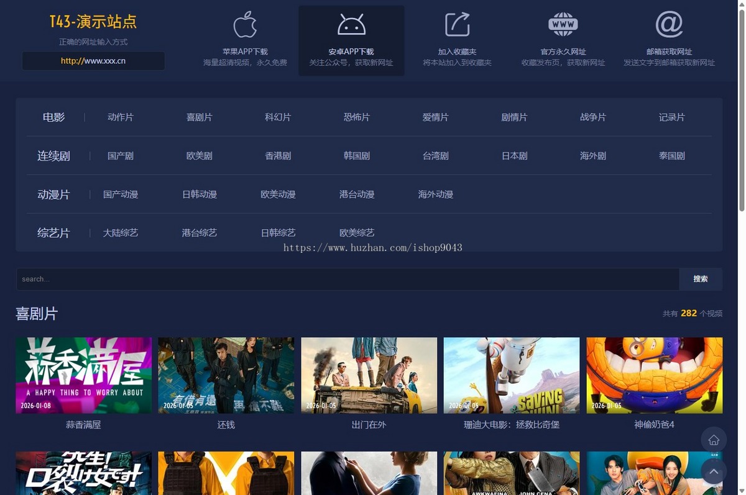Choose the 海外动漫 category
Viewport: 746px width, 495px height.
tap(435, 194)
